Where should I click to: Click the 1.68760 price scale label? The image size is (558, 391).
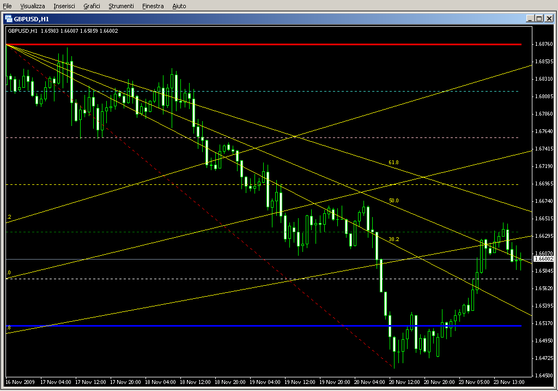(x=544, y=44)
